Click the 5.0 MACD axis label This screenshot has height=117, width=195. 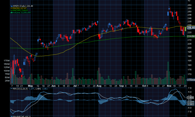coord(190,92)
